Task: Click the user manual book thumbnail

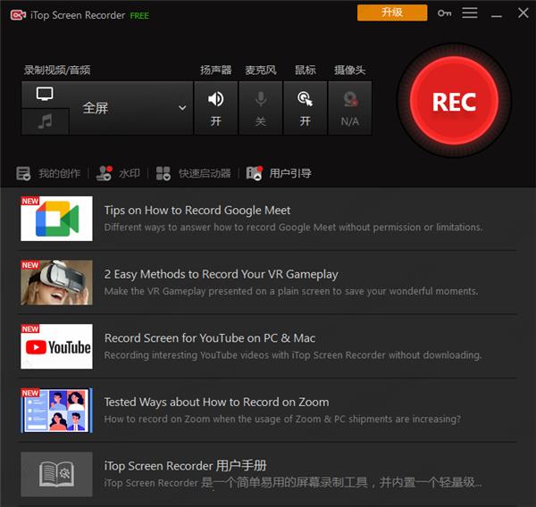Action: click(56, 474)
